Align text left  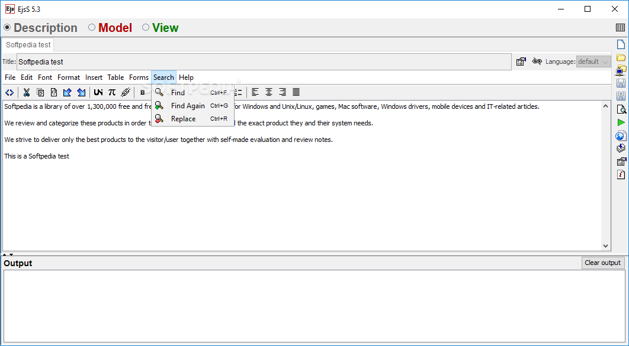pyautogui.click(x=255, y=92)
